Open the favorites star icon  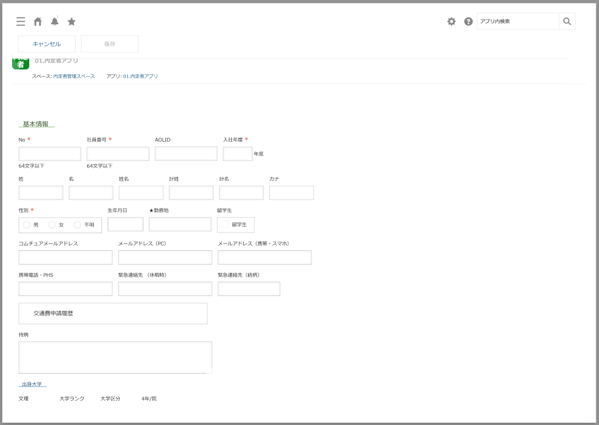(72, 21)
